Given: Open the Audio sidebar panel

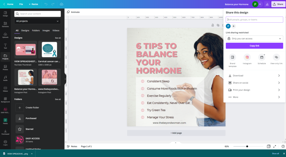Looking at the screenshot, I should click(5, 78).
